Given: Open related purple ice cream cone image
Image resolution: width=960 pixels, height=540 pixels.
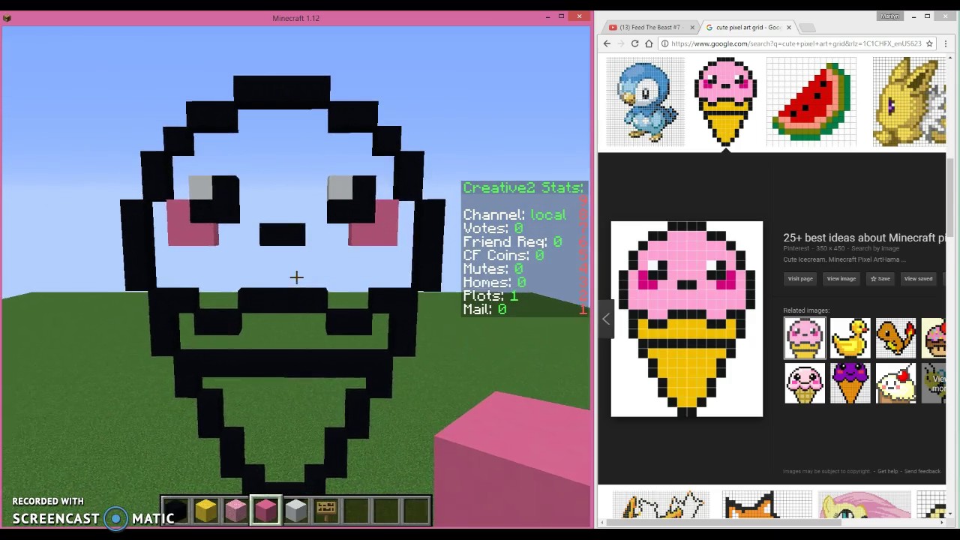Looking at the screenshot, I should tap(850, 383).
